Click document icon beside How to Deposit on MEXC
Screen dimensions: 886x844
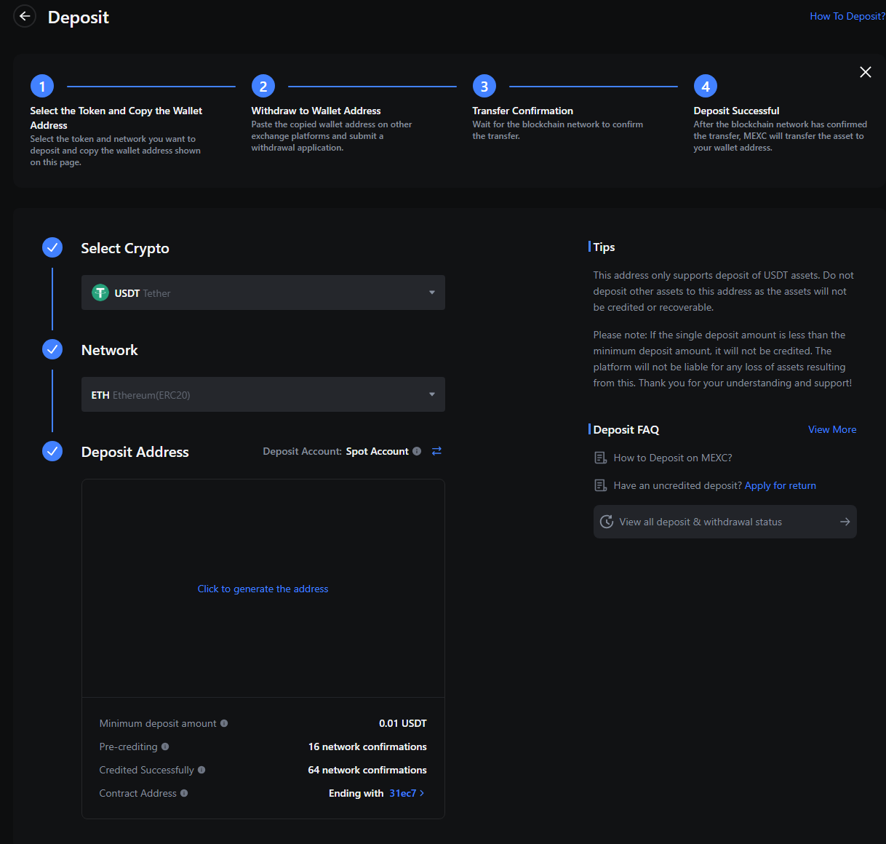[600, 458]
